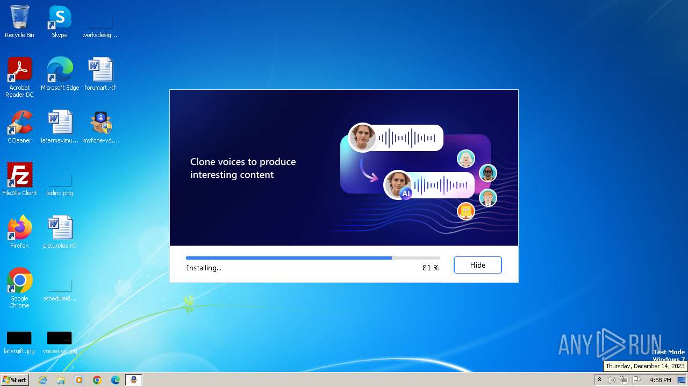Viewport: 688px width, 387px height.
Task: Open Action Center flag icon
Action: [637, 380]
